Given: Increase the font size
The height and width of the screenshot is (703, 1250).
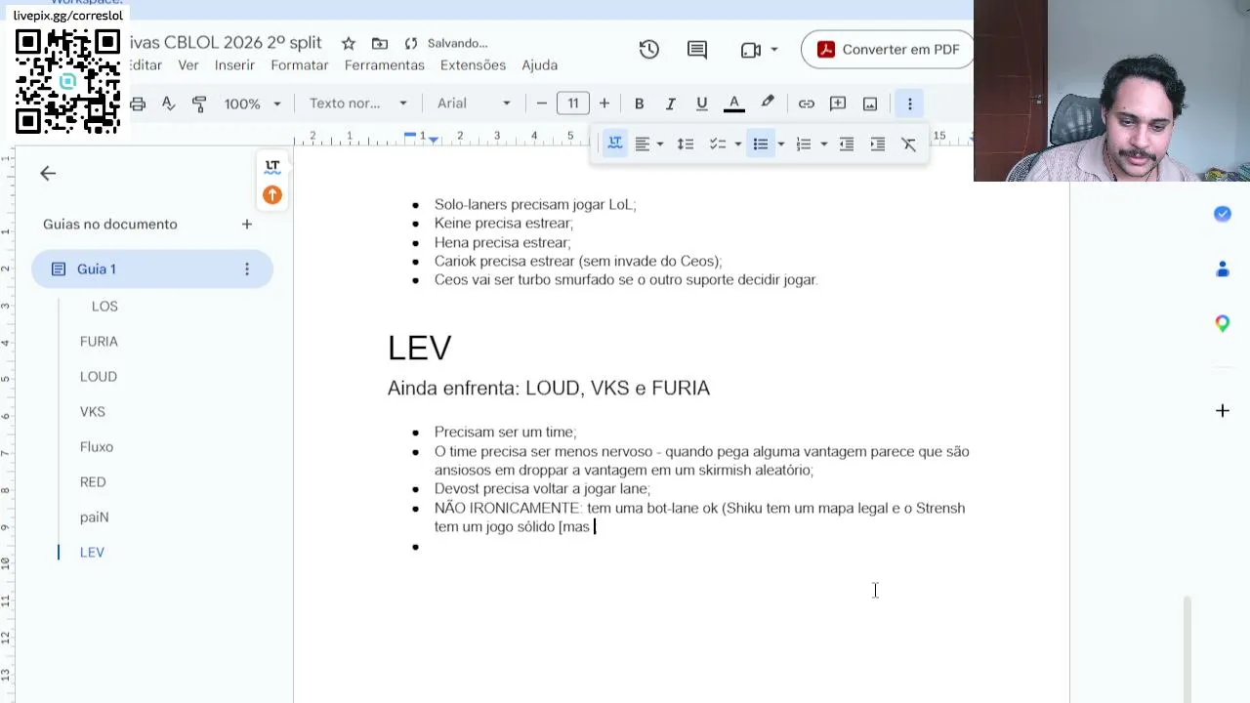Looking at the screenshot, I should point(604,103).
